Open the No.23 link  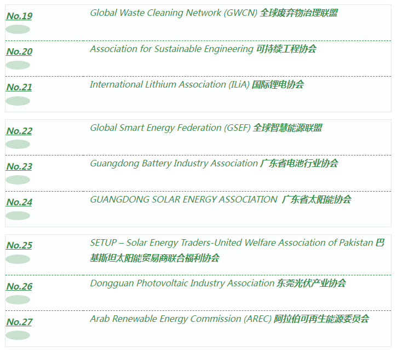(x=19, y=166)
